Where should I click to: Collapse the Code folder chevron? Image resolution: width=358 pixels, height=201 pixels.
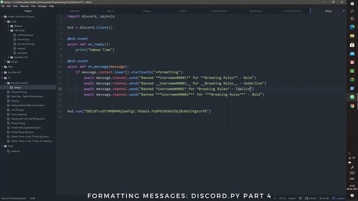click(6, 22)
